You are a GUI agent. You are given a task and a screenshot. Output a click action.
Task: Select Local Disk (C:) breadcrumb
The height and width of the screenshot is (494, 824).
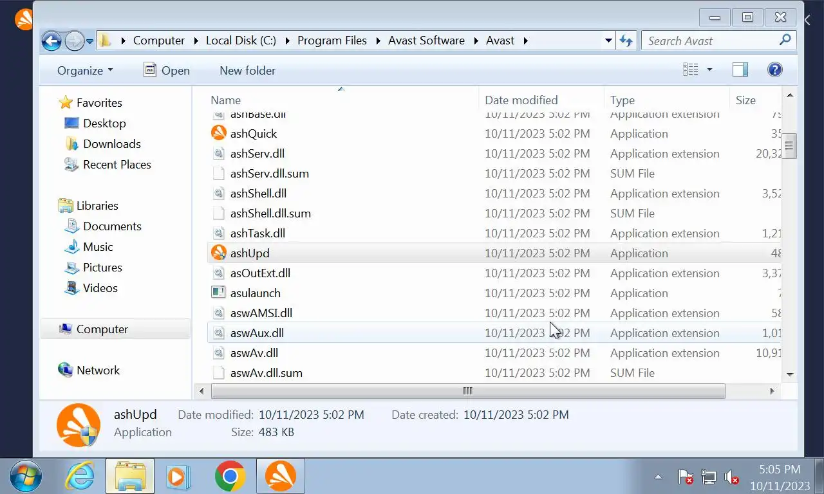coord(241,41)
